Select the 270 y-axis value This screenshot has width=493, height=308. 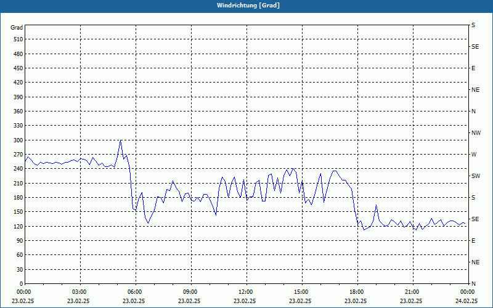(x=18, y=155)
